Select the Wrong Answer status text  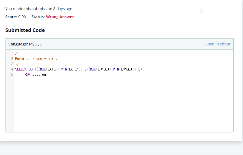pyautogui.click(x=60, y=17)
